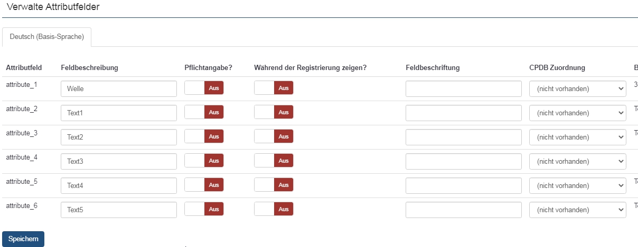Switch on registration display for attribute_5
The width and height of the screenshot is (638, 247).
(274, 185)
